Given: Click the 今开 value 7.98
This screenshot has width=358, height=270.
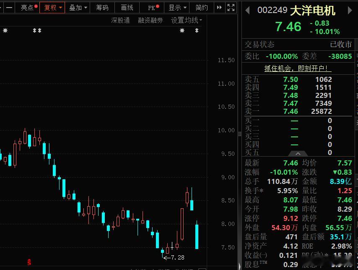Looking at the screenshot, I should [x=291, y=209].
